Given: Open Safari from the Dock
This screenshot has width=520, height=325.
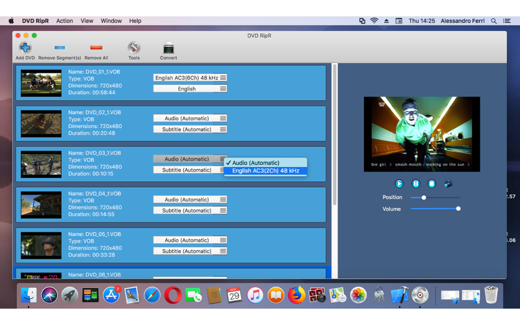Looking at the screenshot, I should pyautogui.click(x=152, y=296).
